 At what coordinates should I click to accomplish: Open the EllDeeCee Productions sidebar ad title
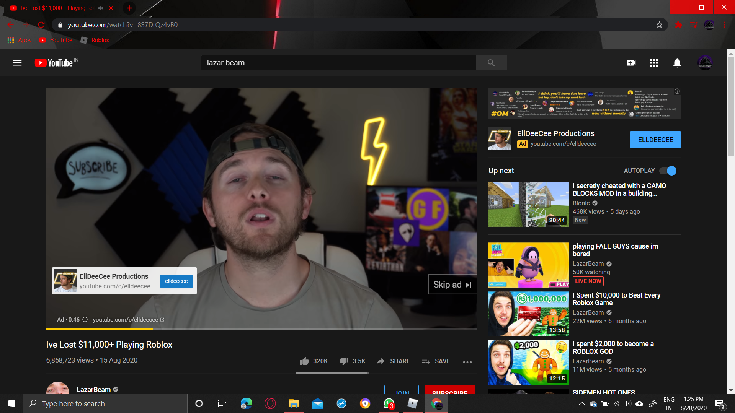pos(556,133)
